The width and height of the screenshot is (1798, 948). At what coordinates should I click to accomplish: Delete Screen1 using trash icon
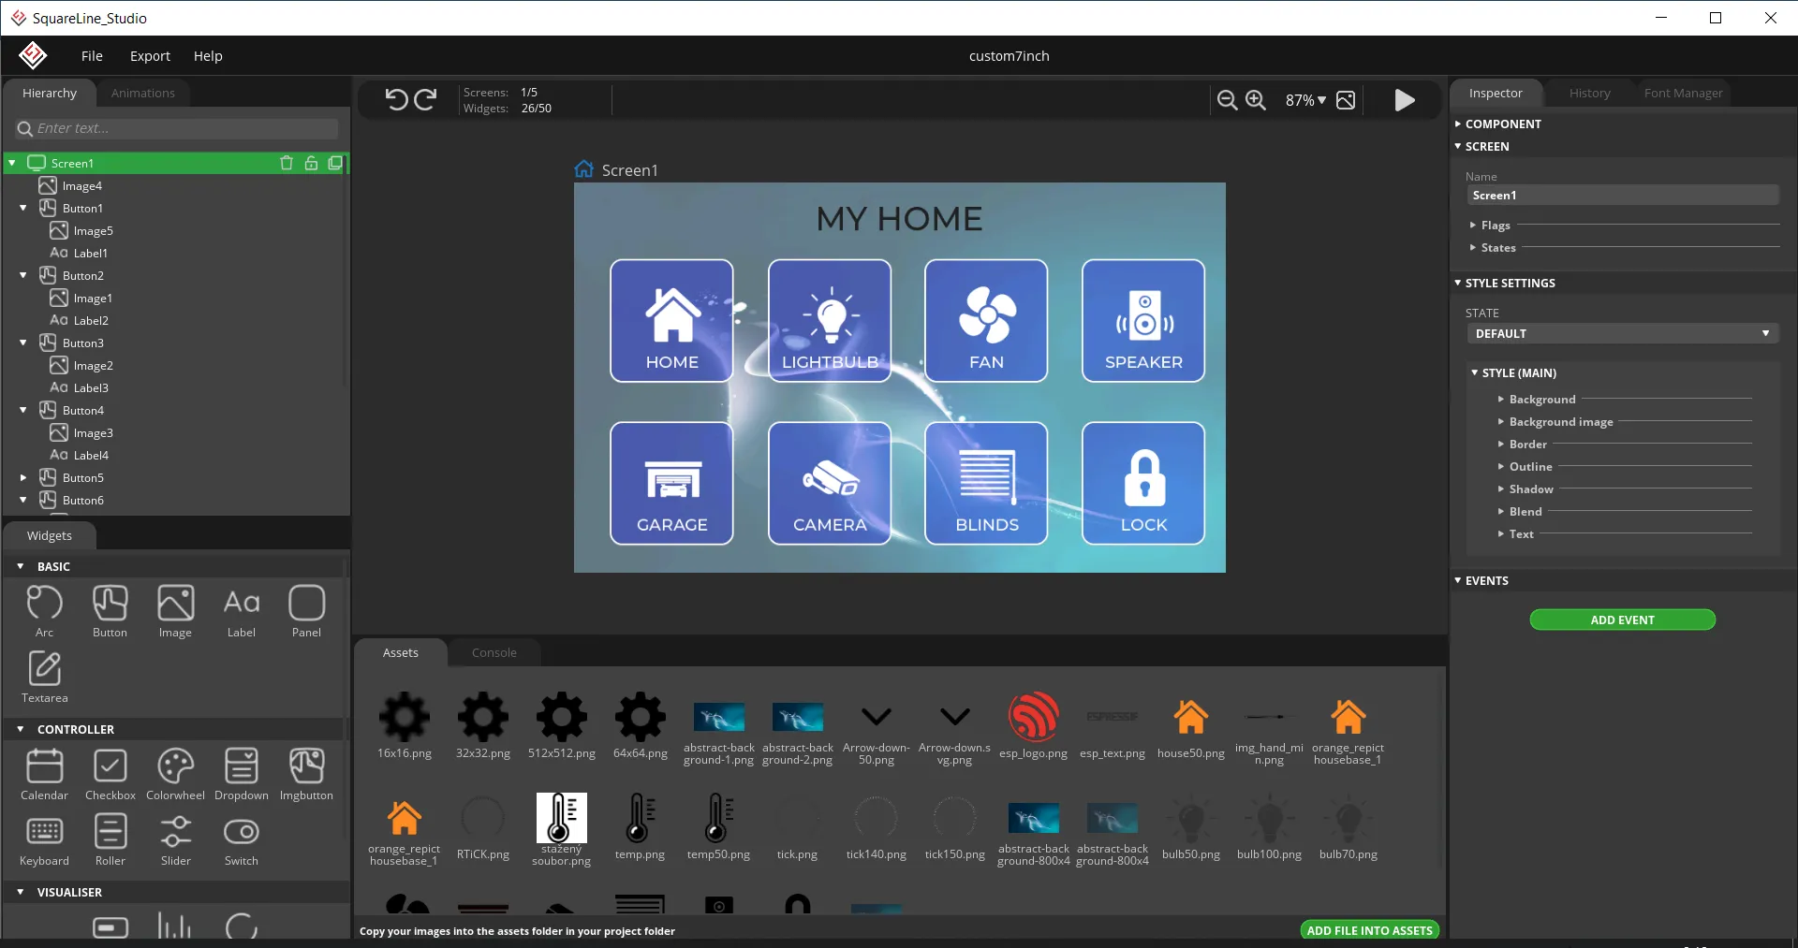click(x=287, y=163)
